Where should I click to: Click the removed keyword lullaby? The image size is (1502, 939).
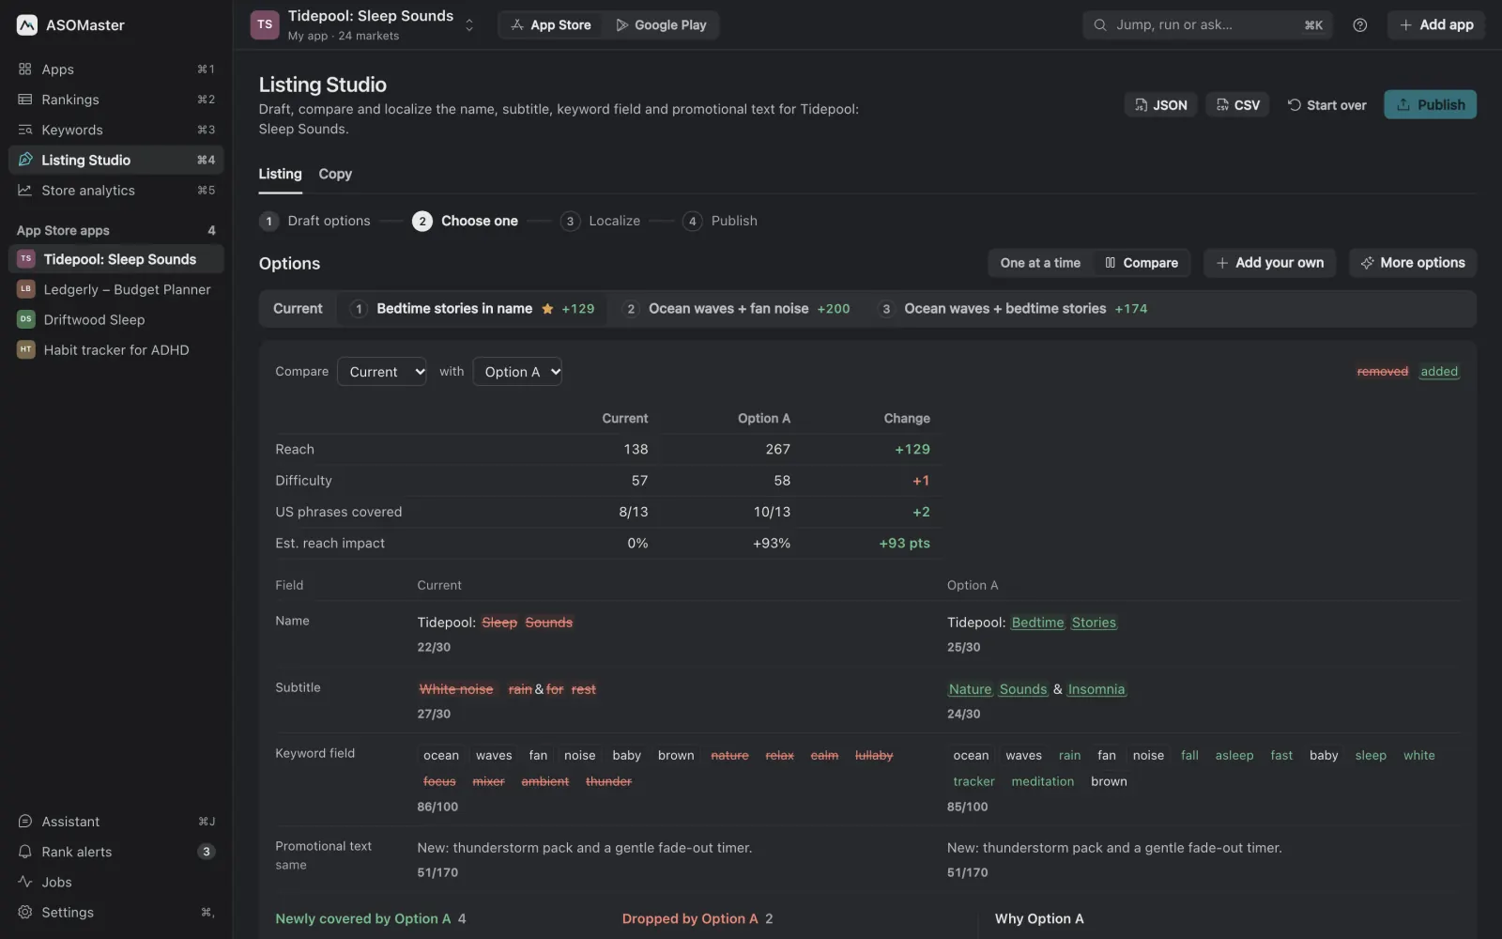(x=874, y=756)
